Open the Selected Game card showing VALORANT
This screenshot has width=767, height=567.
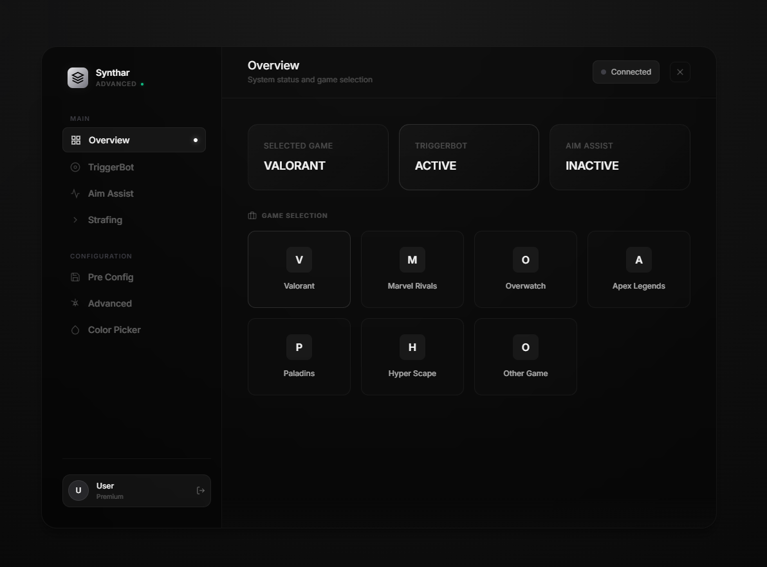click(318, 157)
